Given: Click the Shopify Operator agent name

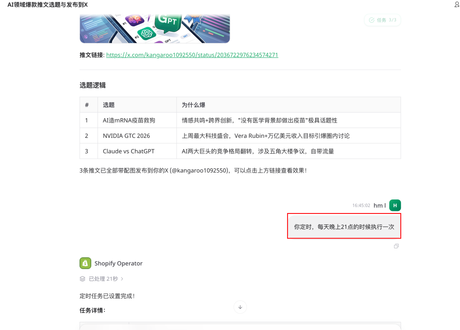Looking at the screenshot, I should pyautogui.click(x=118, y=263).
